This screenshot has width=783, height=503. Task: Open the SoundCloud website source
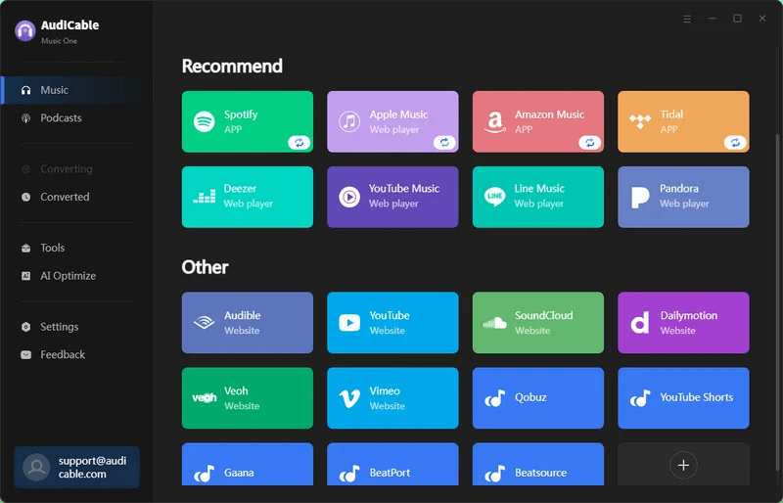537,323
